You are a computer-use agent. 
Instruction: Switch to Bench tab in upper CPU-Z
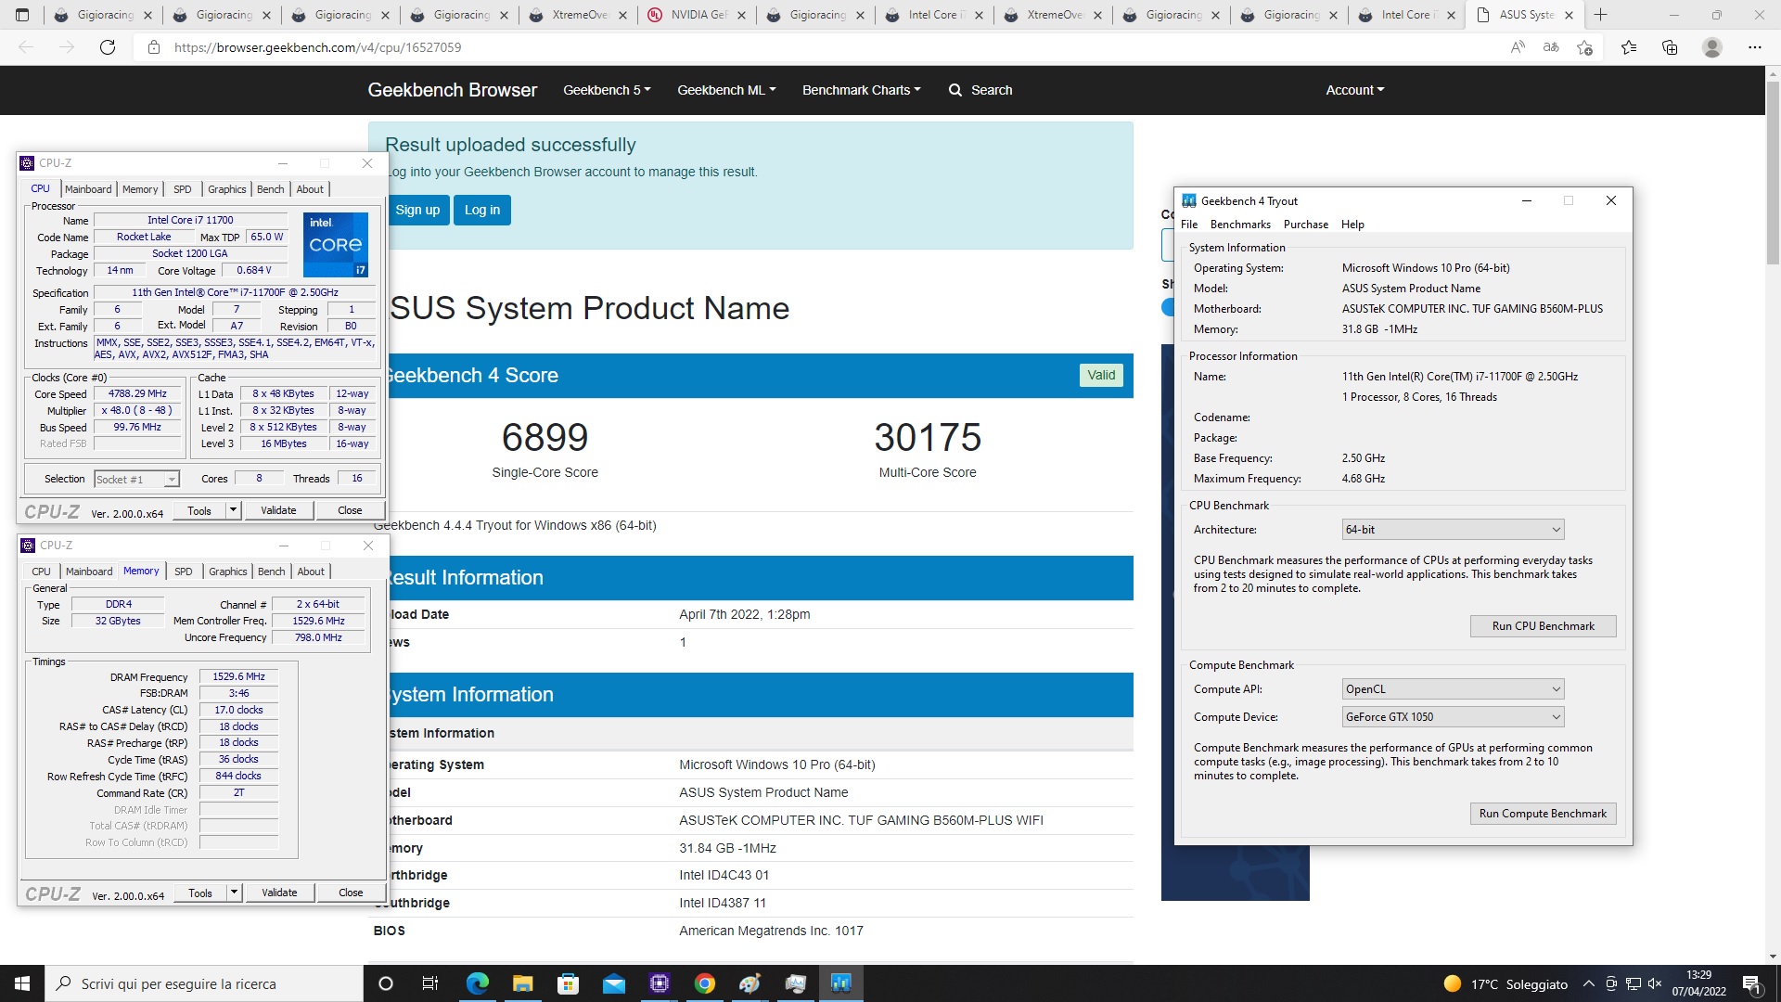click(x=270, y=189)
